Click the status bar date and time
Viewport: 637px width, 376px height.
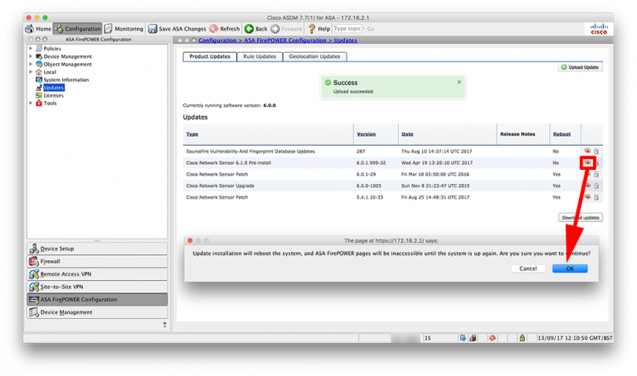[575, 338]
